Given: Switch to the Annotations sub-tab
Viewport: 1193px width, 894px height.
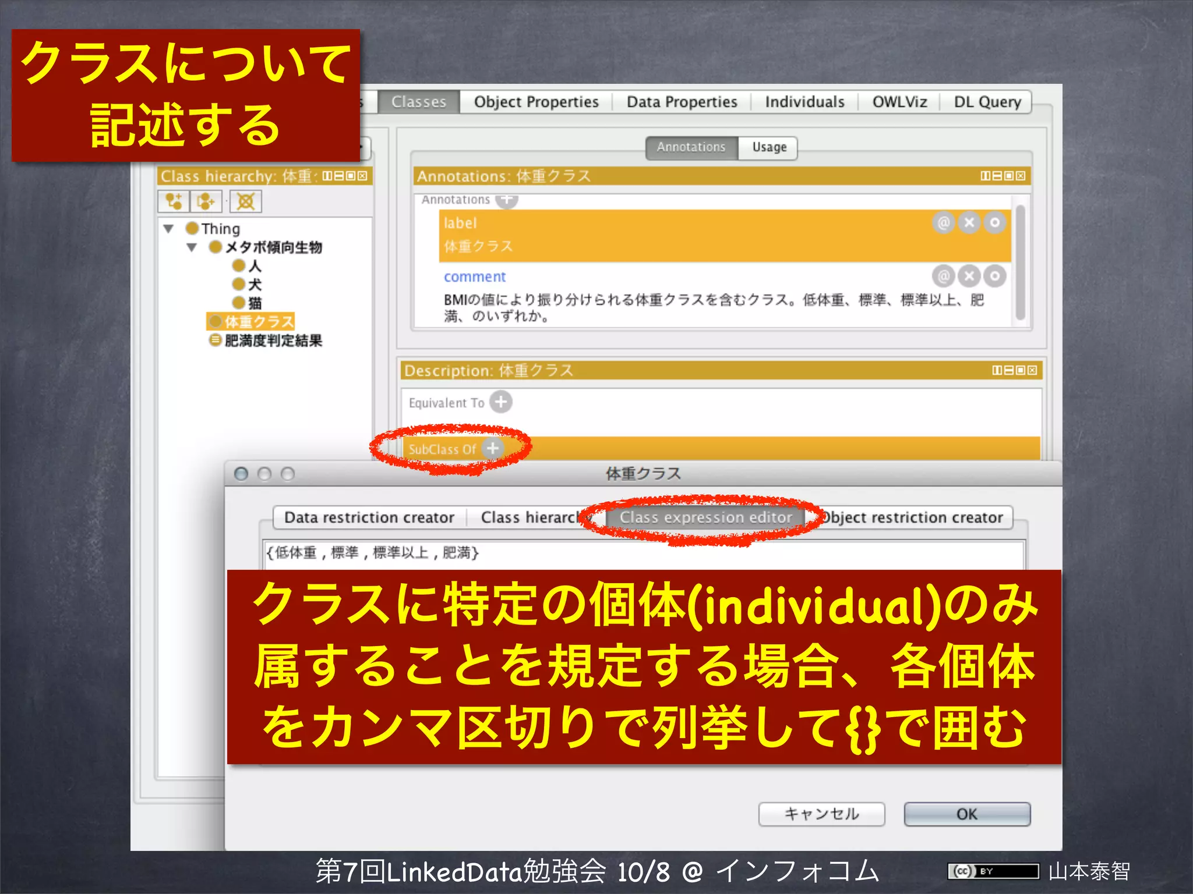Looking at the screenshot, I should pyautogui.click(x=691, y=147).
